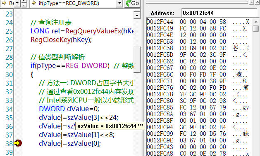This screenshot has width=260, height=156.
Task: Click the opening brace on line 30
Action: click(x=32, y=75)
